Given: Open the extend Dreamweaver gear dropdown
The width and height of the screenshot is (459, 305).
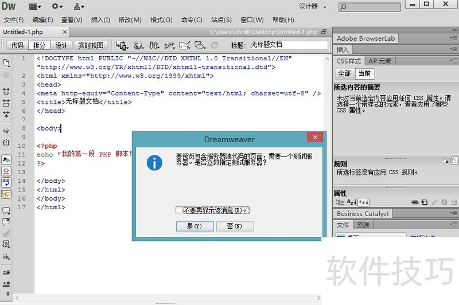Looking at the screenshot, I should 57,6.
